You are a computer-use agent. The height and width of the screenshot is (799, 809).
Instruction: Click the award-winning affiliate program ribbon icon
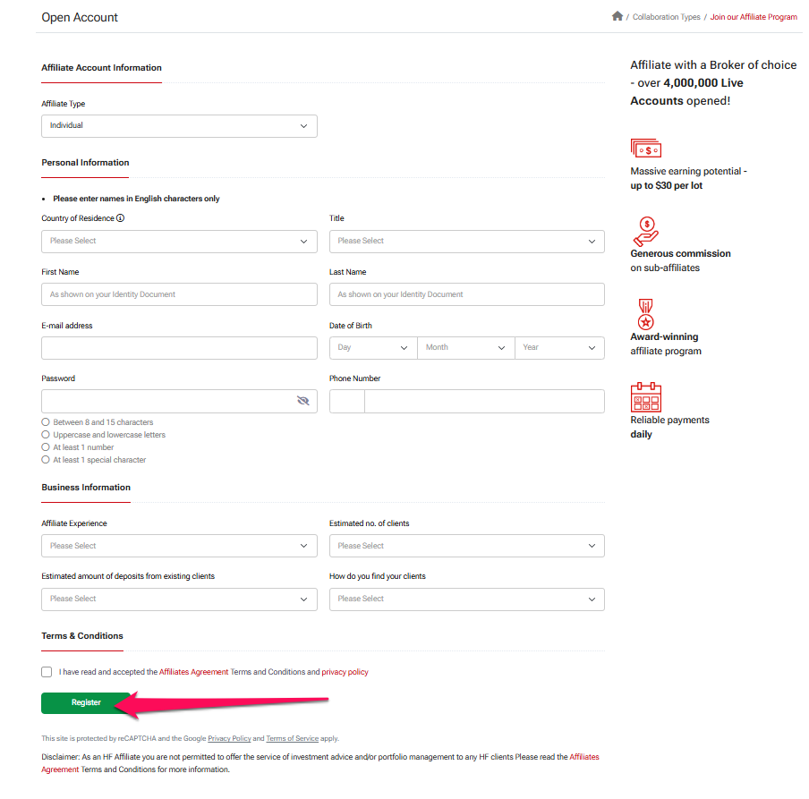(646, 313)
